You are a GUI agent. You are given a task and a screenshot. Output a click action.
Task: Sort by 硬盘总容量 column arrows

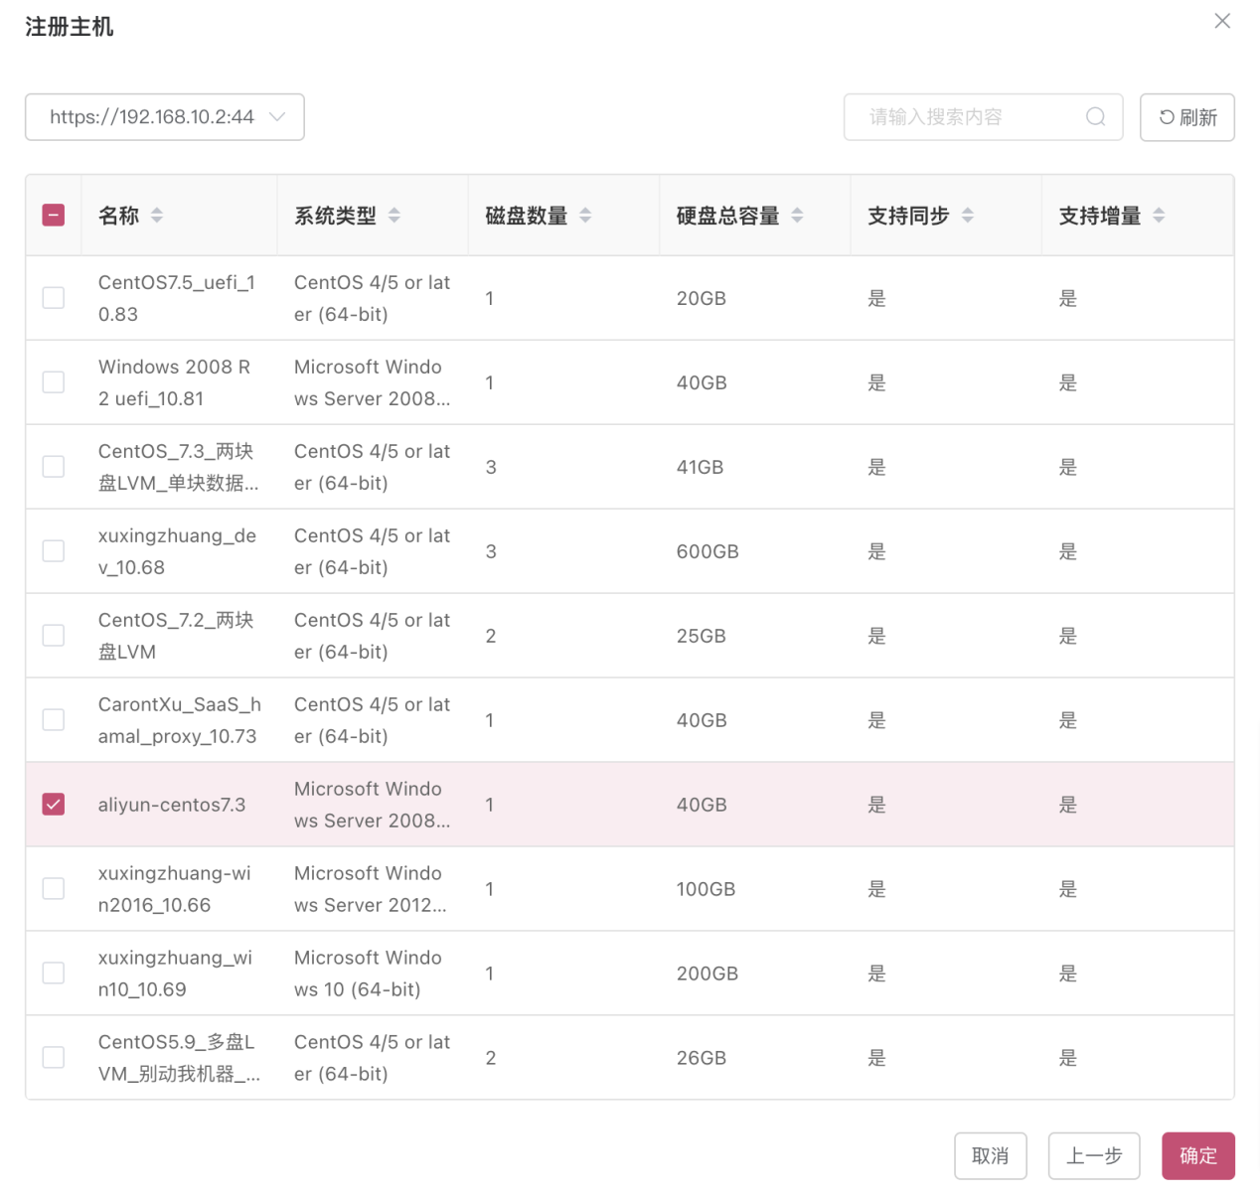(798, 215)
